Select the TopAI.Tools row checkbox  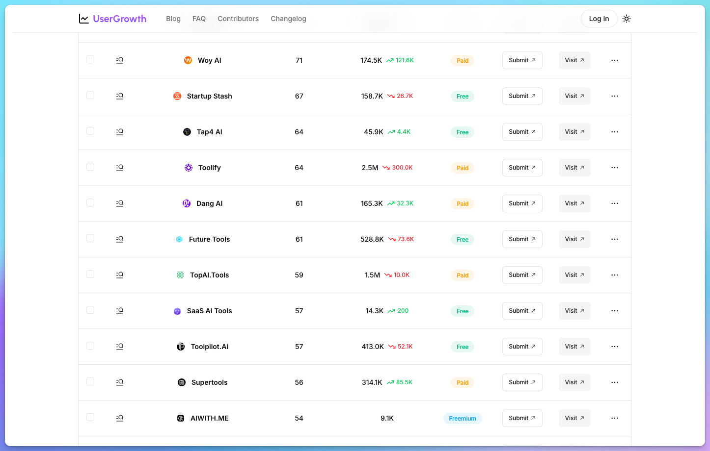90,274
